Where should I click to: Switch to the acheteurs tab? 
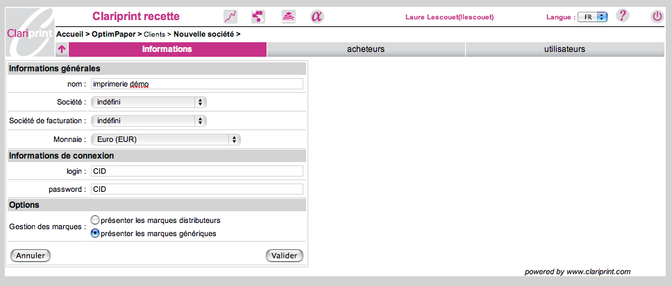tap(366, 49)
